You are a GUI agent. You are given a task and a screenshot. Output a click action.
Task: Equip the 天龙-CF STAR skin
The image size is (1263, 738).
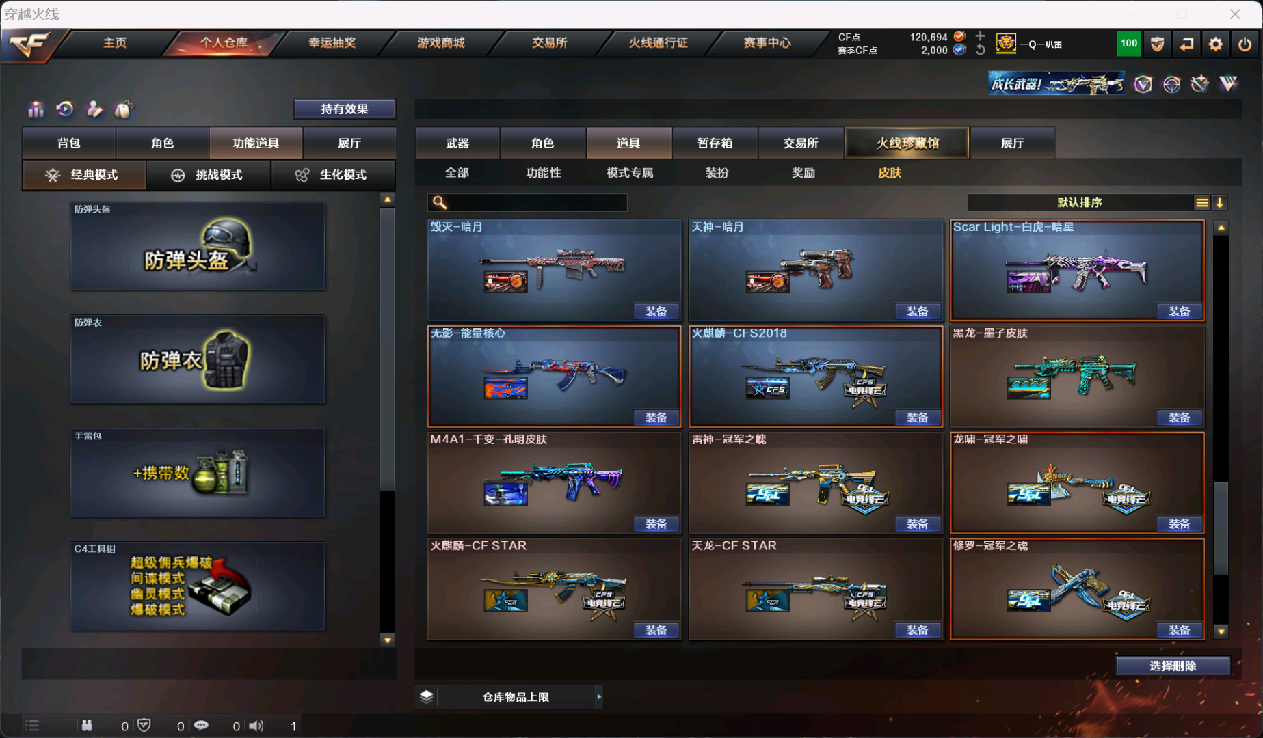pos(917,630)
